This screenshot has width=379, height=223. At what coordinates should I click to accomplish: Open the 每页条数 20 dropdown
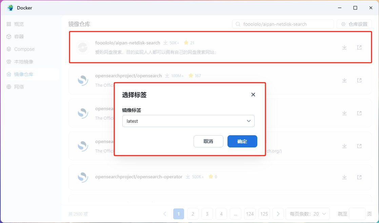[308, 214]
